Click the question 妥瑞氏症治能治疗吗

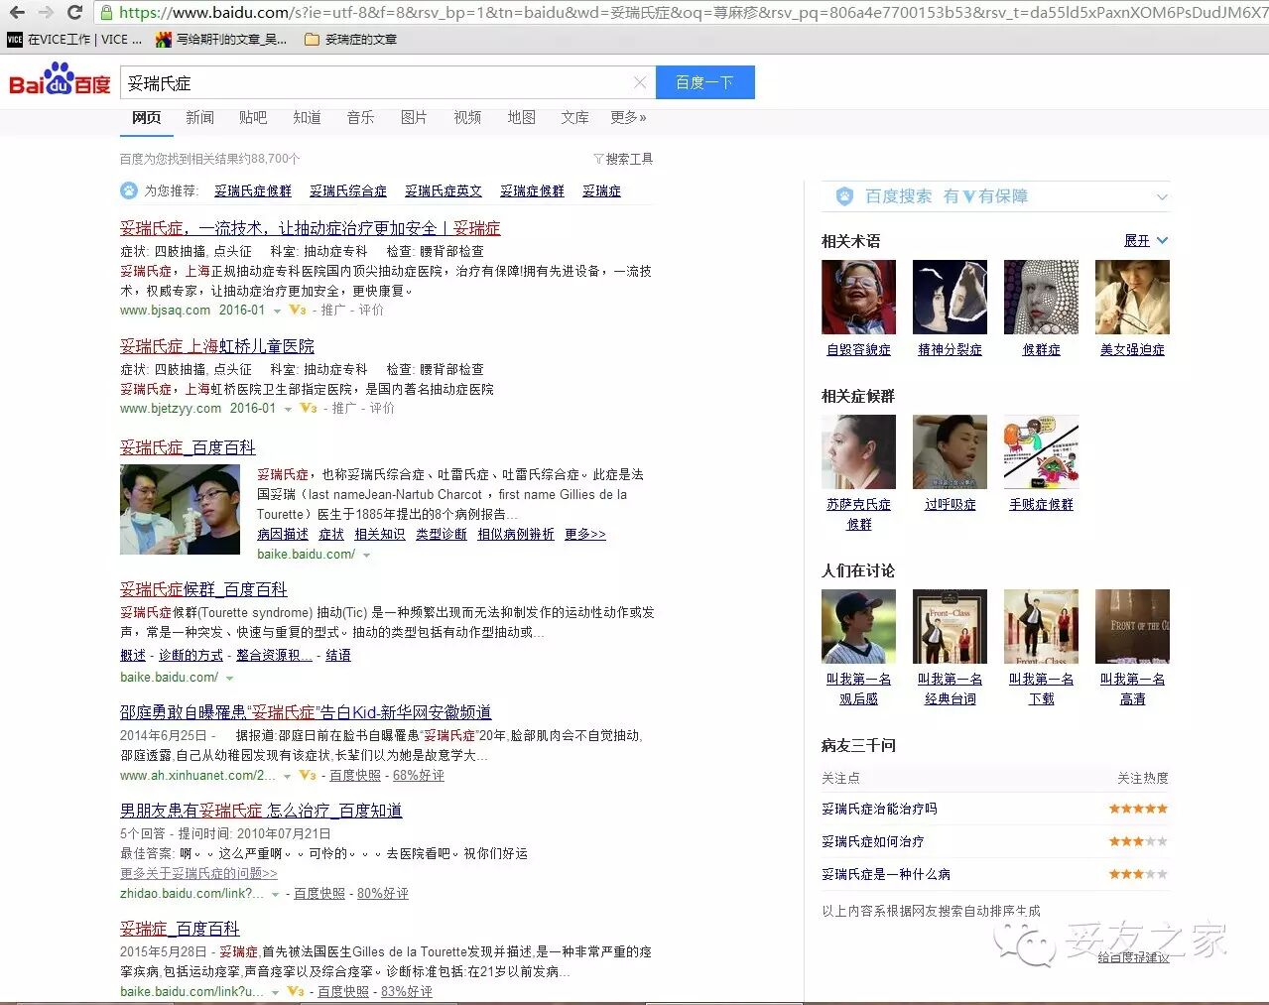point(879,810)
